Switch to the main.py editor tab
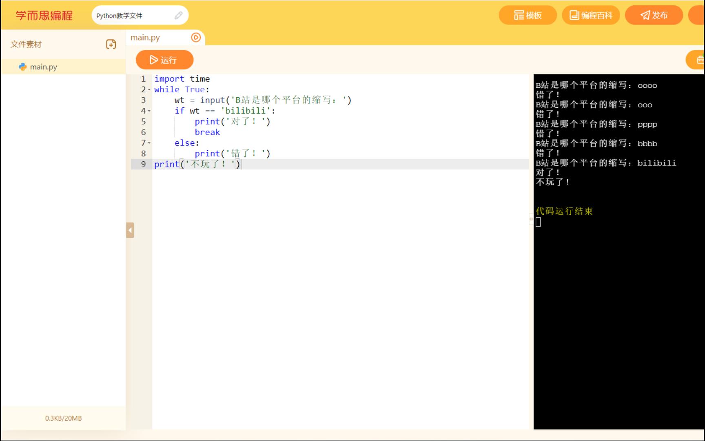 [x=145, y=37]
